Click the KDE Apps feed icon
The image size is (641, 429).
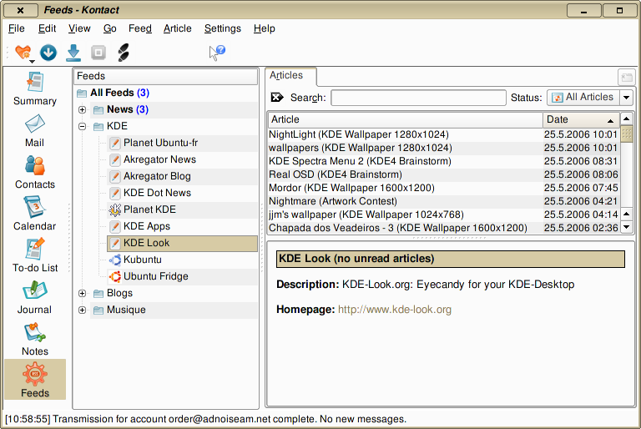pos(115,226)
